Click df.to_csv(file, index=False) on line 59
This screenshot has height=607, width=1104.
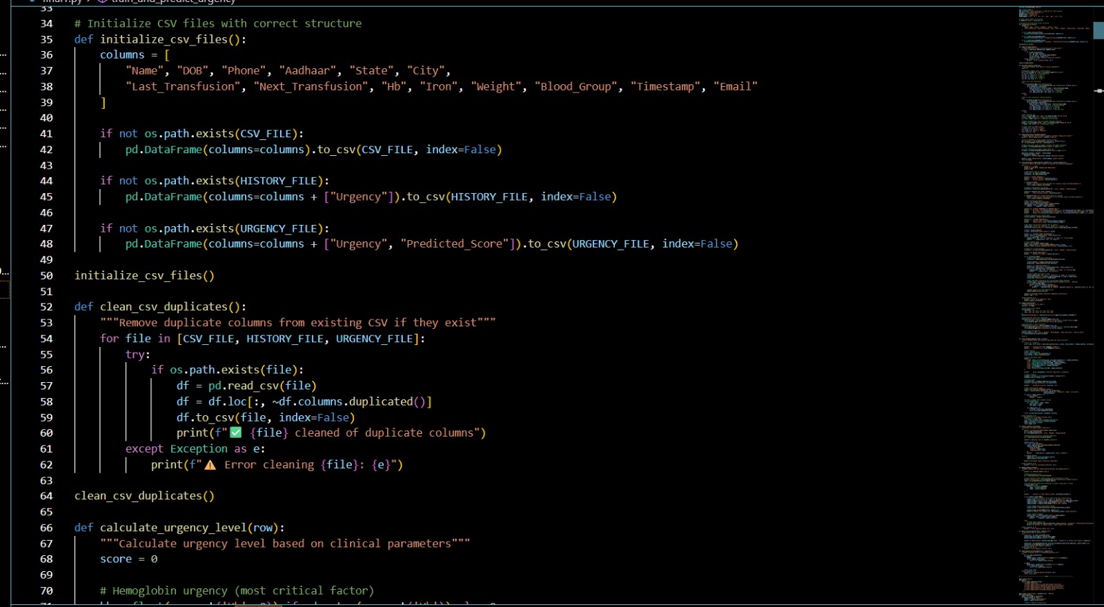click(266, 417)
